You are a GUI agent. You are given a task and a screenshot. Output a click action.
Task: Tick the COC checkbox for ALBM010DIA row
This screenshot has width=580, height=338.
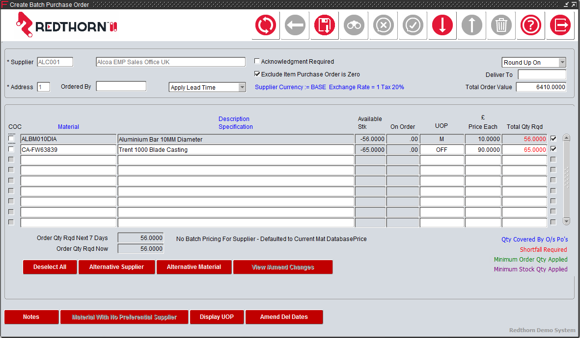click(x=11, y=139)
